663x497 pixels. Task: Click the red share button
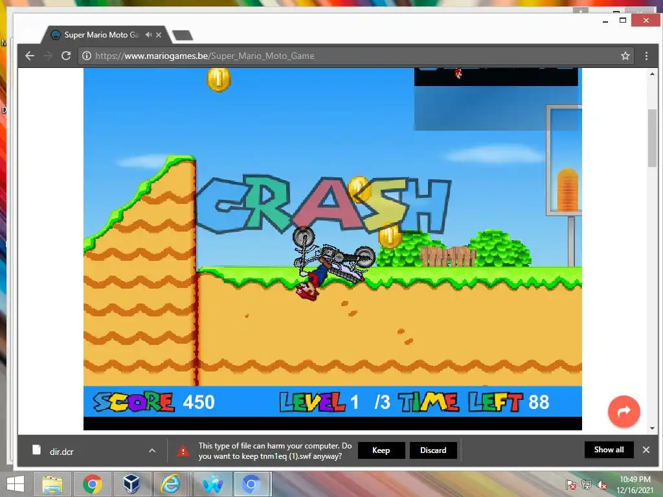click(x=624, y=411)
